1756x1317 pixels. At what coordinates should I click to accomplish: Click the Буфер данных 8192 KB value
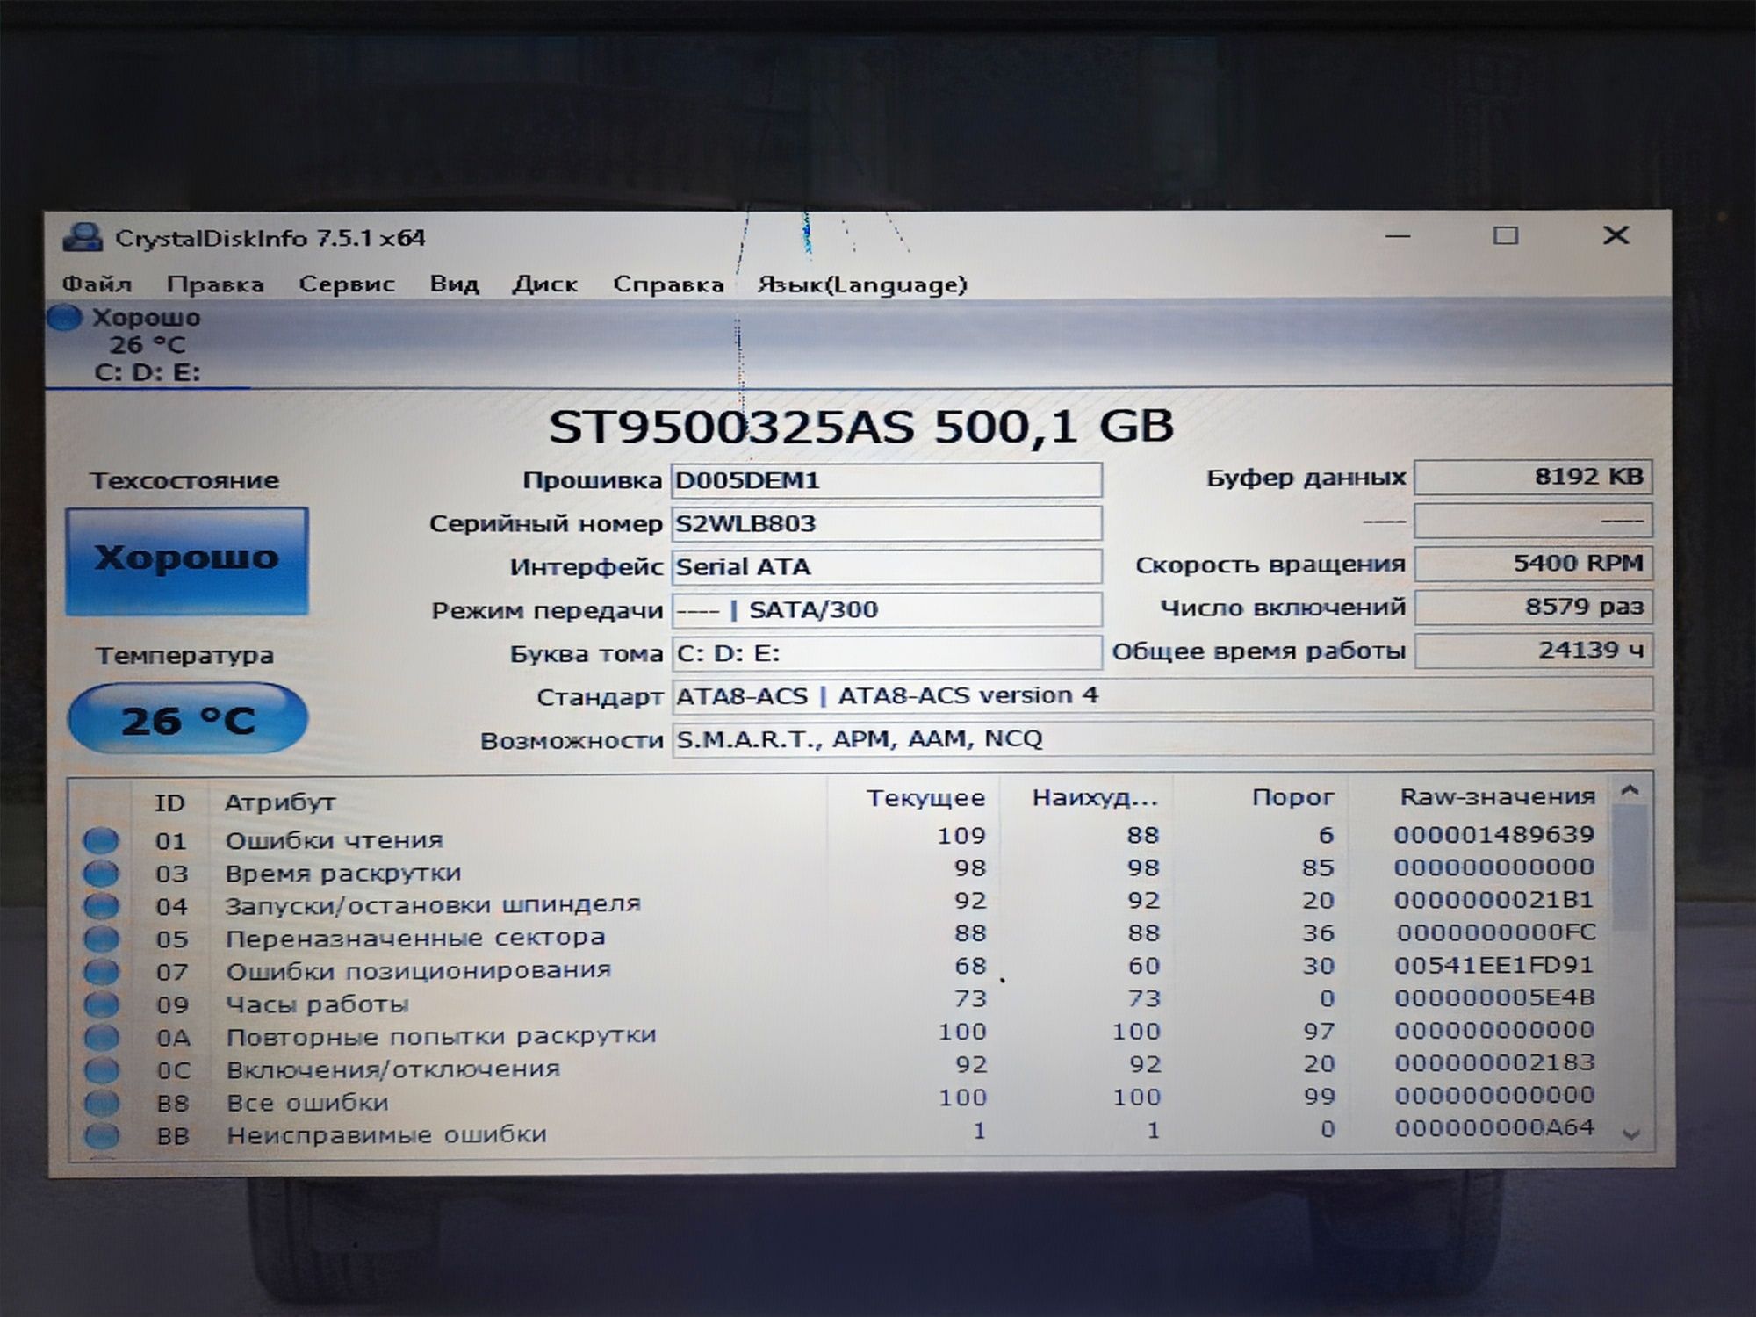(1533, 477)
